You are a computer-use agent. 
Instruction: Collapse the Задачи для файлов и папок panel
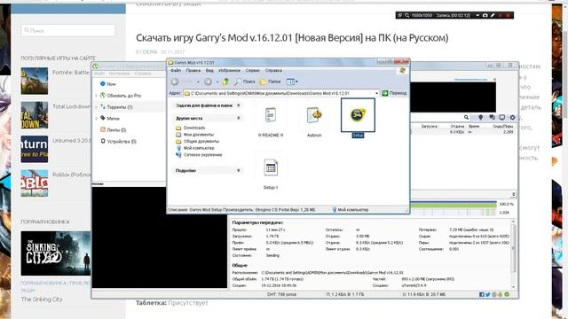point(239,105)
